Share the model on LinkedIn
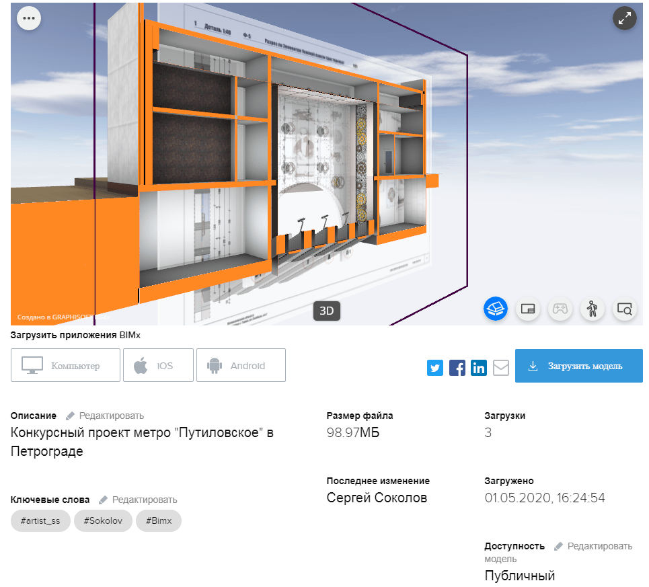 [479, 367]
